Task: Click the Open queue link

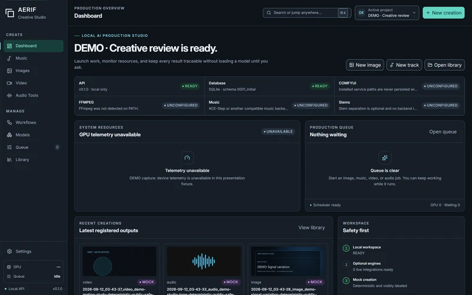Action: 443,132
